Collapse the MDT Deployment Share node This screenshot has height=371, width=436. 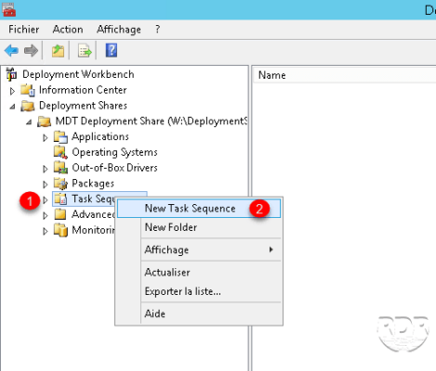[x=29, y=122]
